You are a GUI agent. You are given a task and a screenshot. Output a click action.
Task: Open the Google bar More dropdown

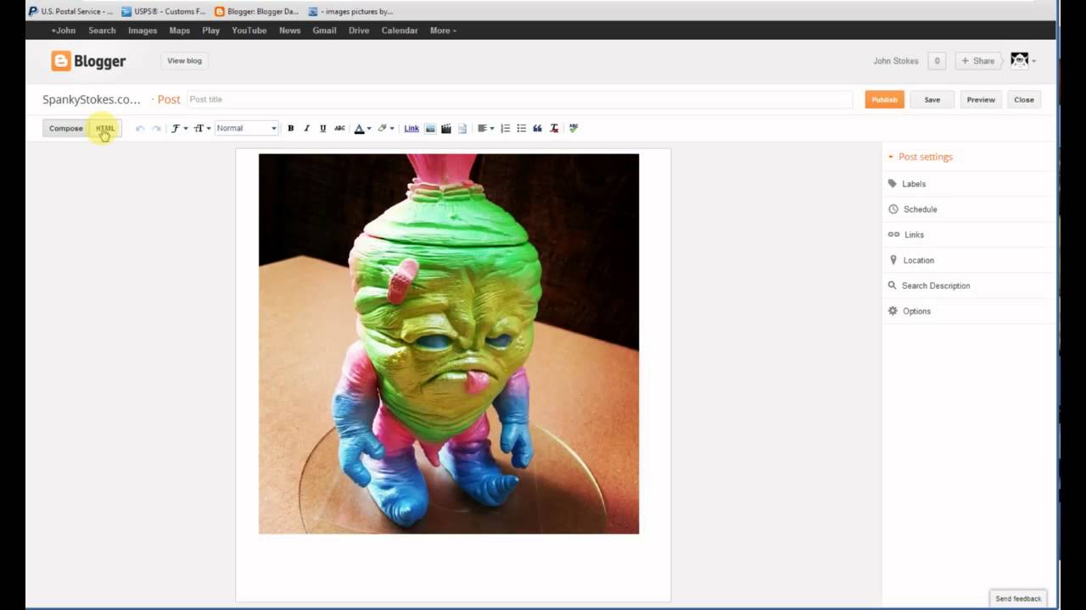point(443,30)
